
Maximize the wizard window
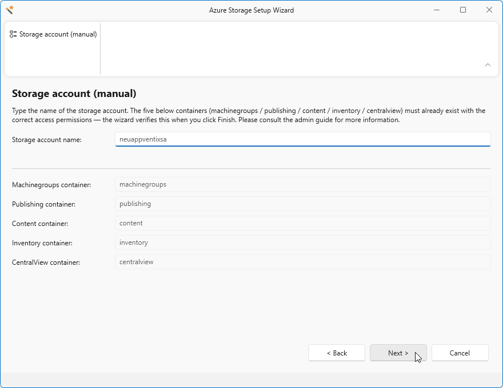click(x=463, y=10)
